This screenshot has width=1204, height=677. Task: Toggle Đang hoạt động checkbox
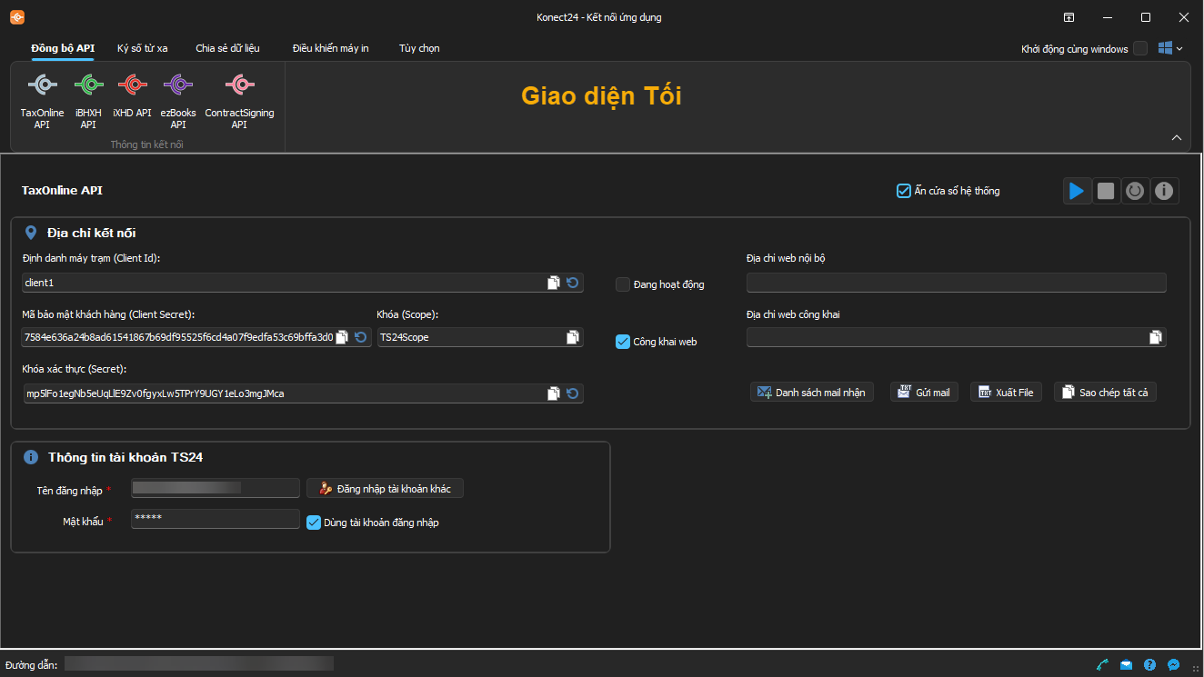[623, 284]
